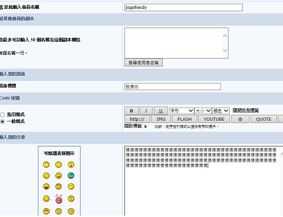Screen dimensions: 283x217
Task: Insert a link with the http:// button
Action: pyautogui.click(x=137, y=119)
